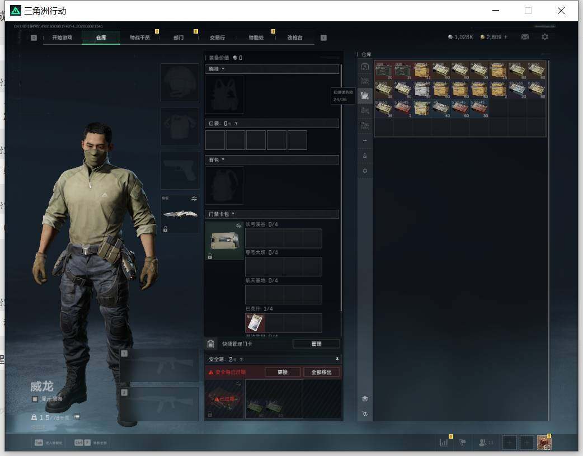Click the first empty team slot plus

[x=509, y=442]
